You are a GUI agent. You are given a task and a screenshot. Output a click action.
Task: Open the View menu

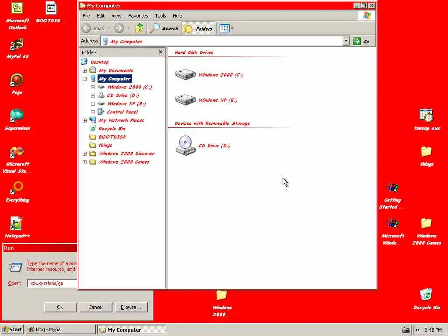click(116, 16)
